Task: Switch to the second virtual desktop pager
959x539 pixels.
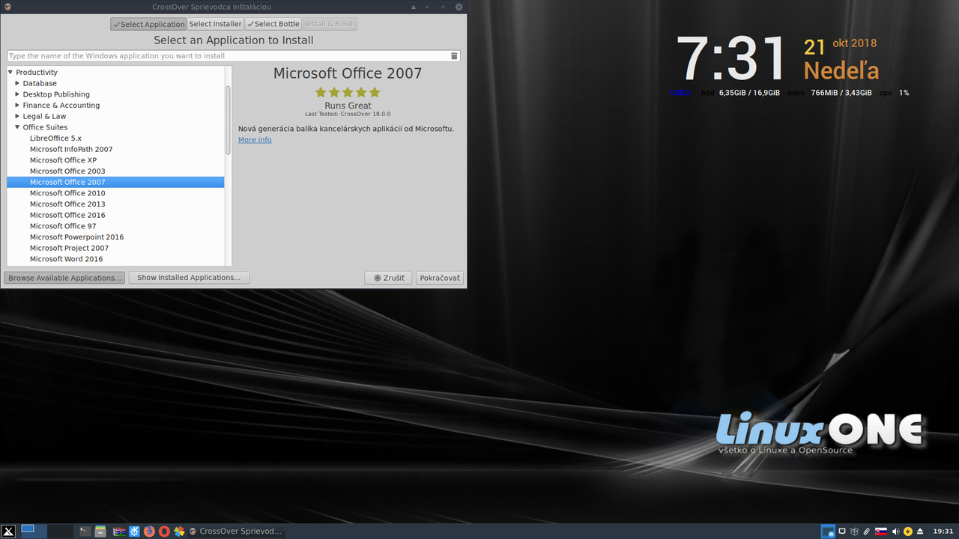Action: [60, 531]
